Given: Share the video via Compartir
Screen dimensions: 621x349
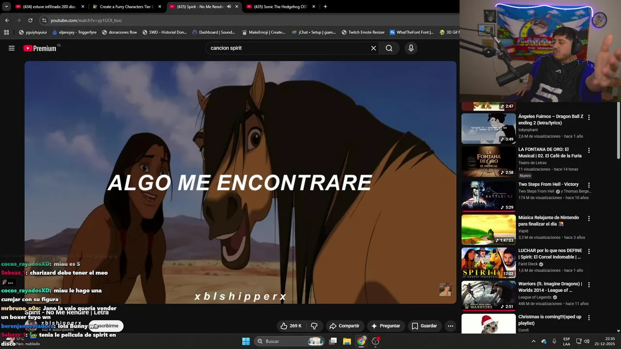Looking at the screenshot, I should [x=344, y=326].
